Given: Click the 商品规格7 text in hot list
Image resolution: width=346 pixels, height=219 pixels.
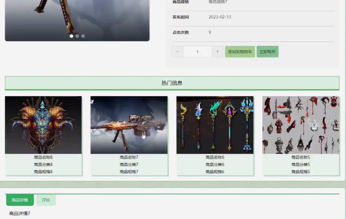Looking at the screenshot, I should (x=129, y=172).
